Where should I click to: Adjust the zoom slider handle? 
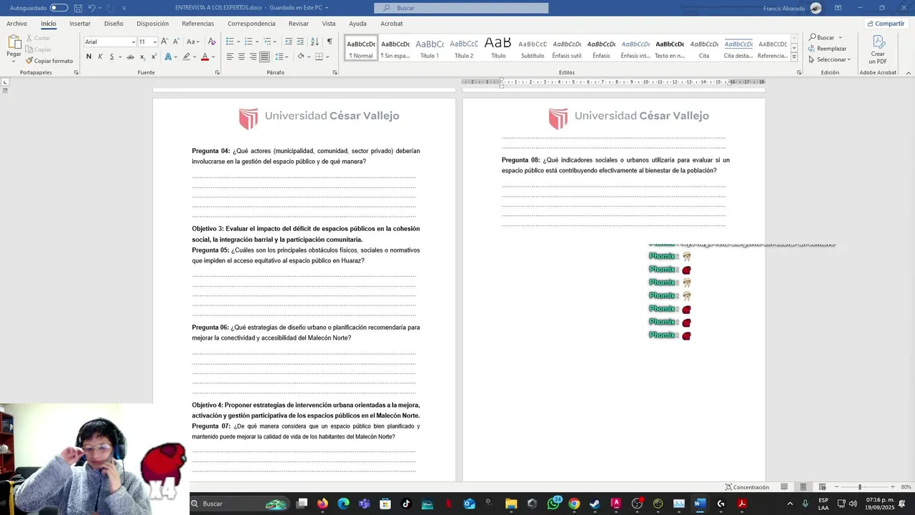tap(860, 487)
